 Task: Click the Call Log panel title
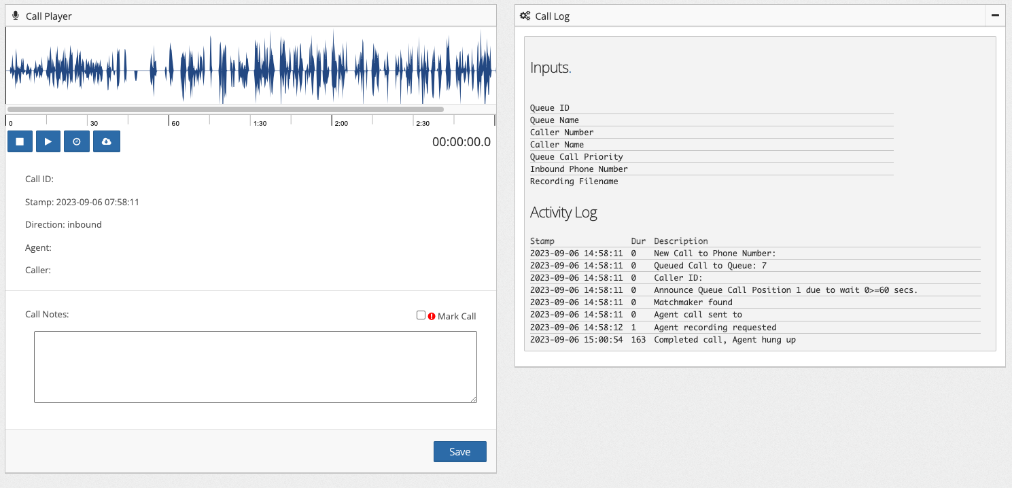[x=552, y=16]
